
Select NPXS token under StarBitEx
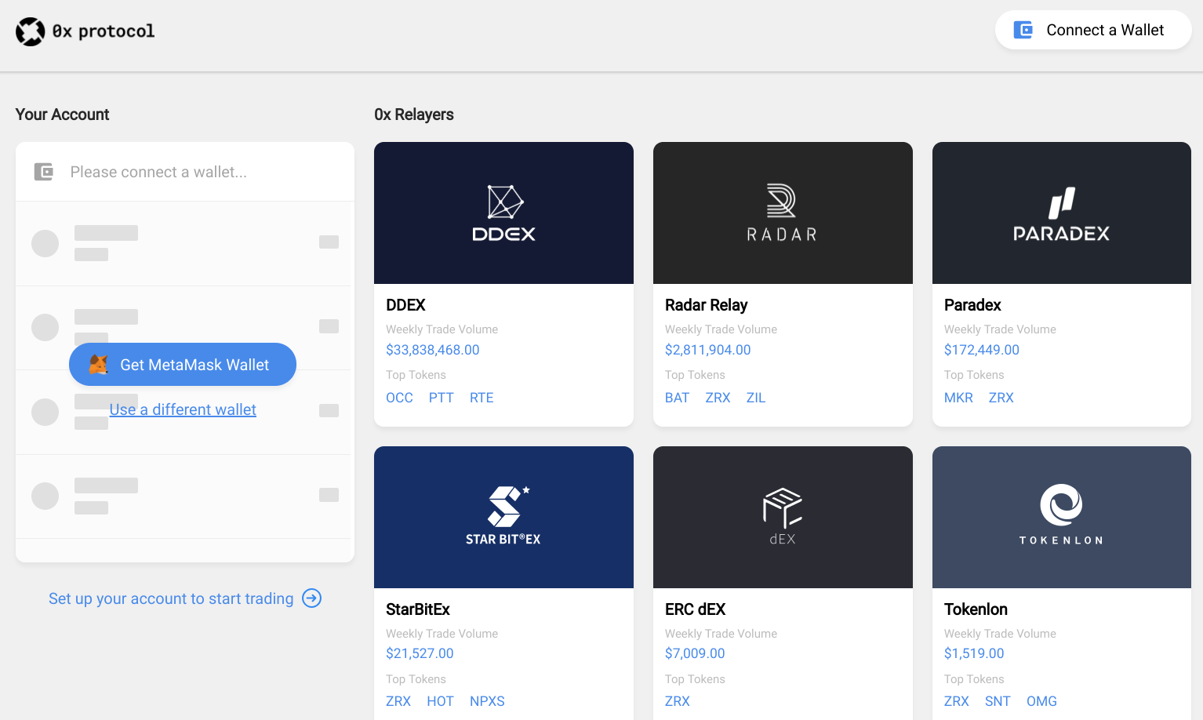pos(487,701)
